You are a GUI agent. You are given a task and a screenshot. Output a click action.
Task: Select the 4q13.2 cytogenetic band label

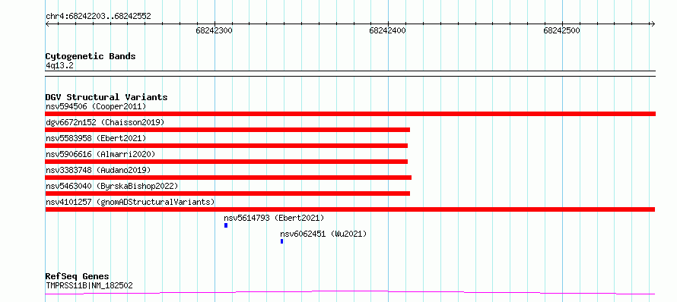59,65
